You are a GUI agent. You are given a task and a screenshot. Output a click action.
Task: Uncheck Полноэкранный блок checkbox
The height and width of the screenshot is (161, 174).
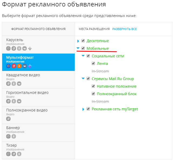coord(93,94)
